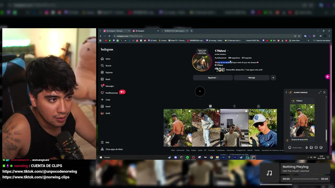Click the Meta link in page footer
This screenshot has height=188, width=335.
tap(173, 150)
